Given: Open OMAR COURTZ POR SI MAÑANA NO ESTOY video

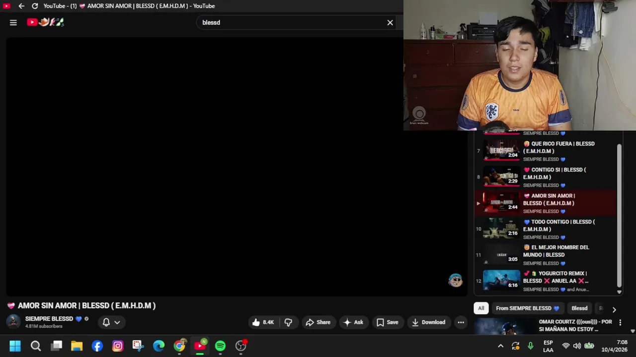Looking at the screenshot, I should pyautogui.click(x=575, y=325).
